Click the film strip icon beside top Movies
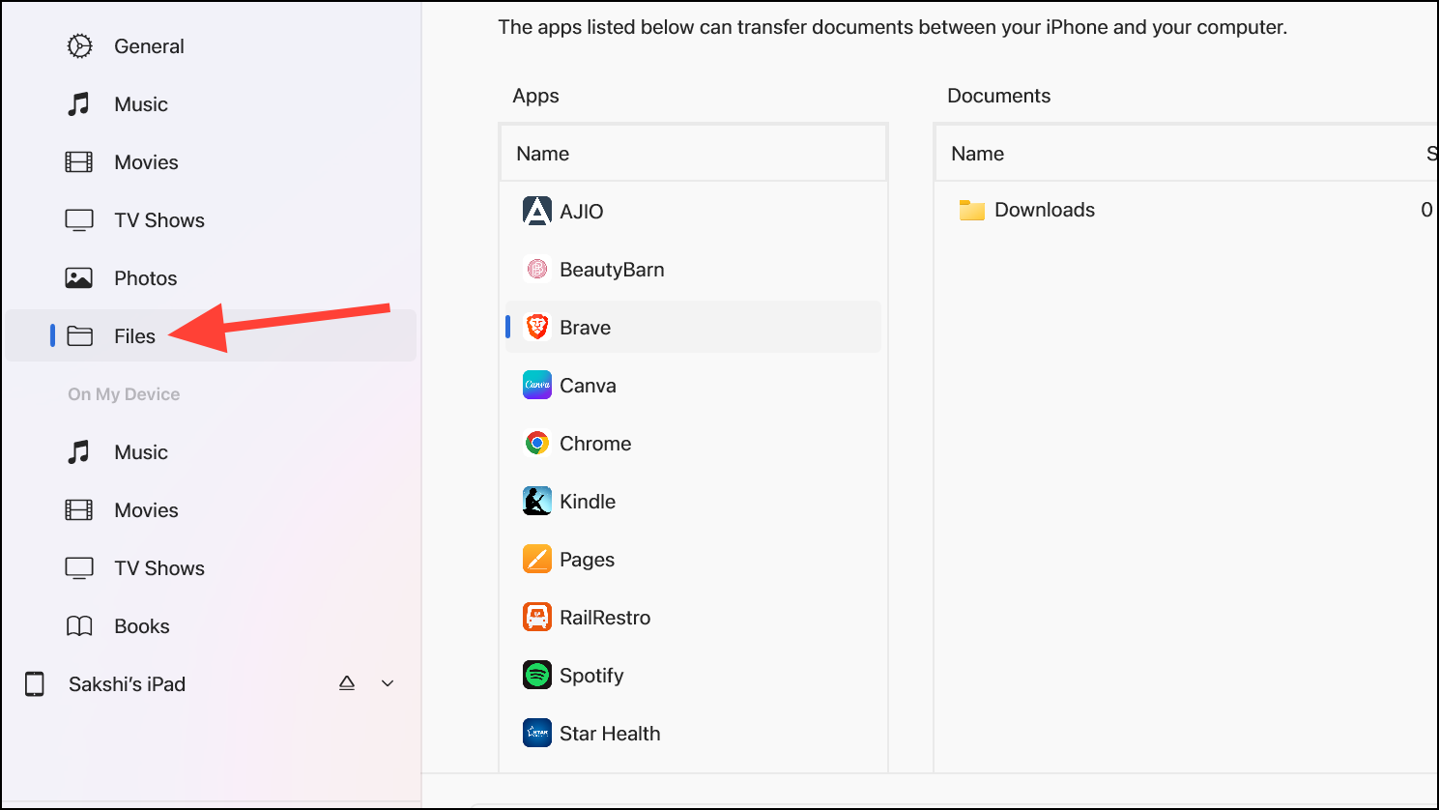 79,161
